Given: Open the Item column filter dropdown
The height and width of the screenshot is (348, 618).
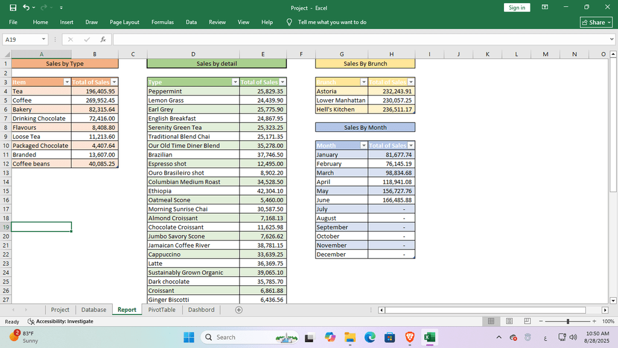Looking at the screenshot, I should (66, 82).
